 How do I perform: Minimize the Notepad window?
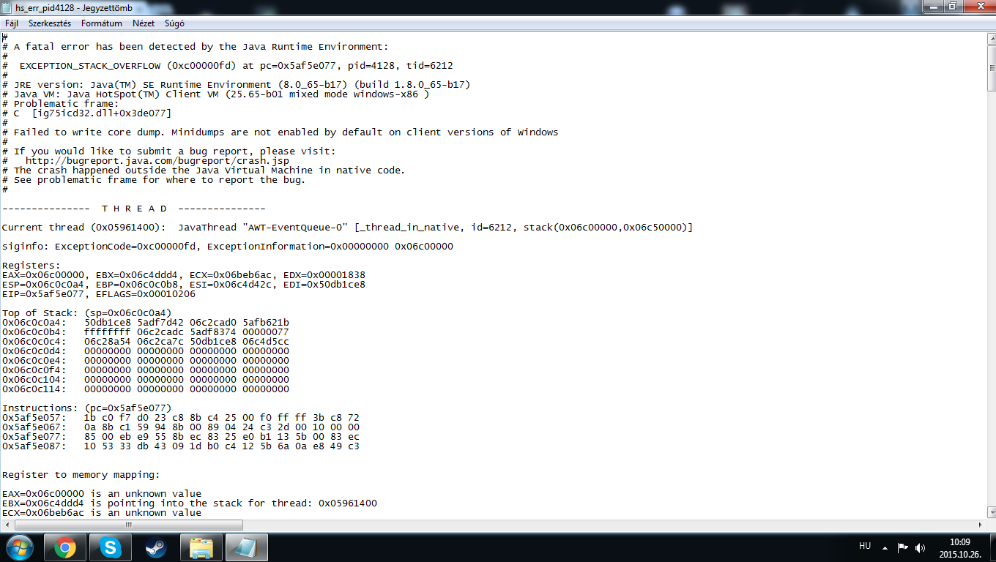[934, 7]
